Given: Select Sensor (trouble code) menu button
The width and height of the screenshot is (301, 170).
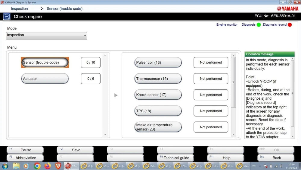Looking at the screenshot, I should pyautogui.click(x=45, y=63).
